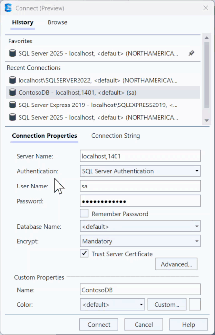Click database icon of last recent SQL Server 2025
This screenshot has width=215, height=335.
coord(13,117)
